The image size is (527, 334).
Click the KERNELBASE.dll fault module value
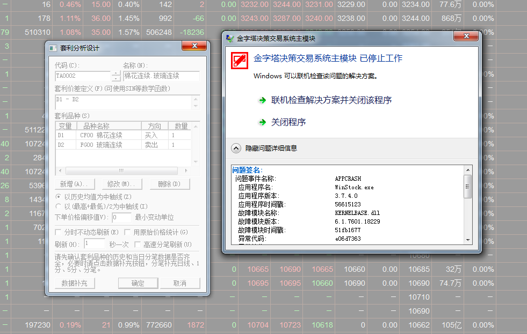click(357, 213)
